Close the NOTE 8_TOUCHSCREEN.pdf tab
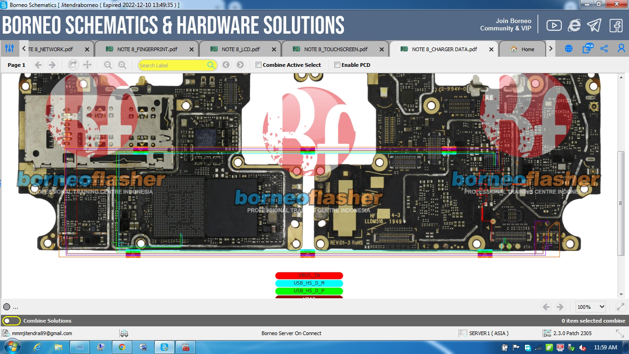629x354 pixels. pos(382,49)
